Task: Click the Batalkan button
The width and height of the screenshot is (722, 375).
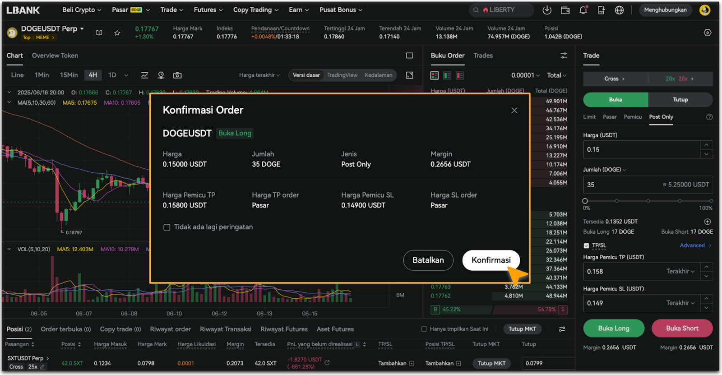Action: (428, 260)
